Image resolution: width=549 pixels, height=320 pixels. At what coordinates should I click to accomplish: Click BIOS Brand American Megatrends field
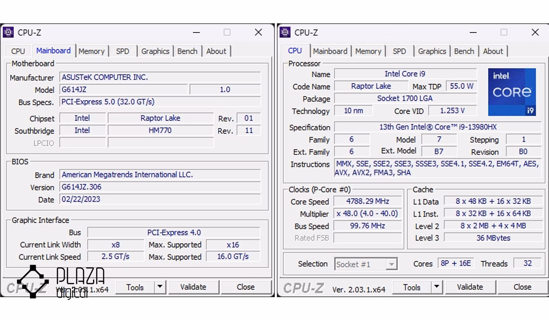(160, 175)
